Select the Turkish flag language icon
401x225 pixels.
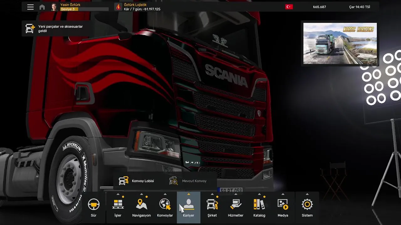click(289, 7)
